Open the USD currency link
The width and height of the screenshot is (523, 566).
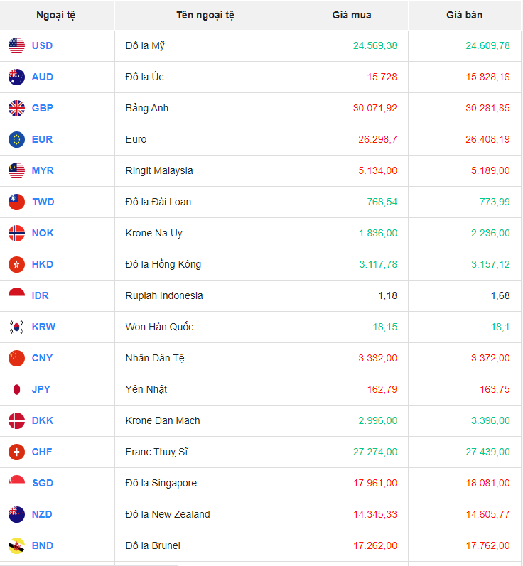pos(42,45)
